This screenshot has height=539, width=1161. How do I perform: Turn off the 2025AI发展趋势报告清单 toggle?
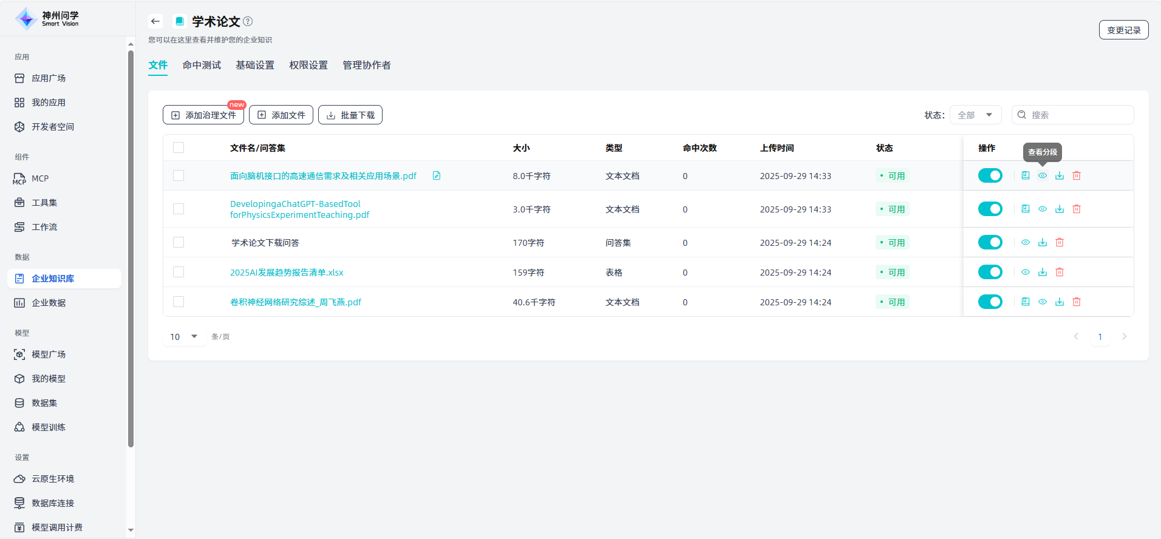990,272
